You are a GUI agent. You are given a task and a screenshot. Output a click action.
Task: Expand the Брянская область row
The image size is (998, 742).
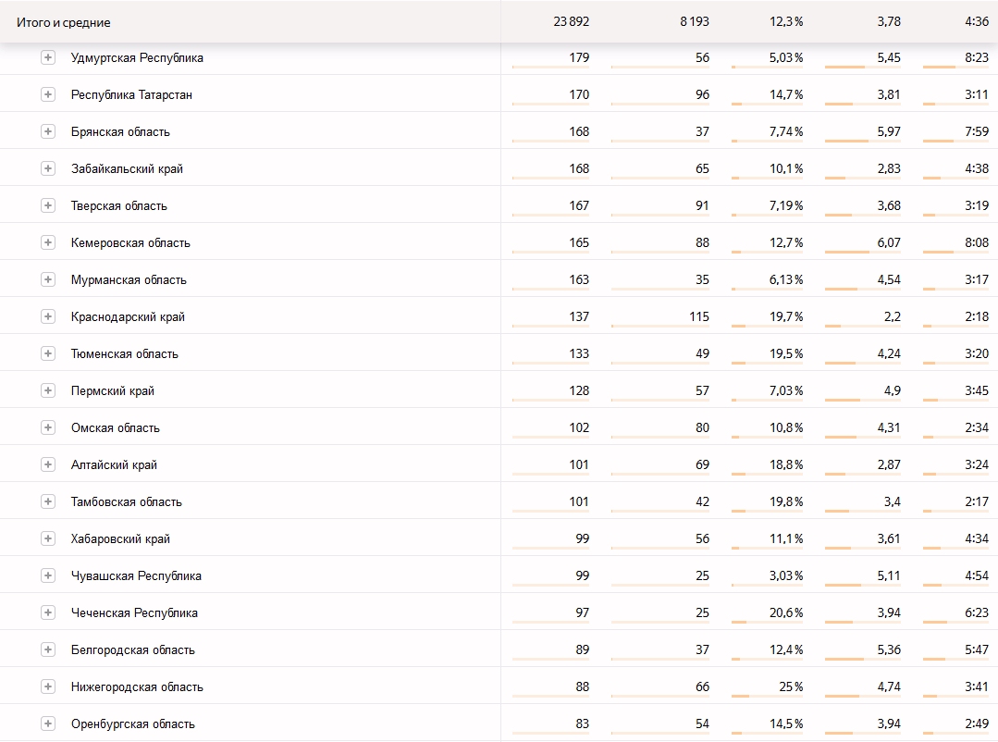[48, 131]
